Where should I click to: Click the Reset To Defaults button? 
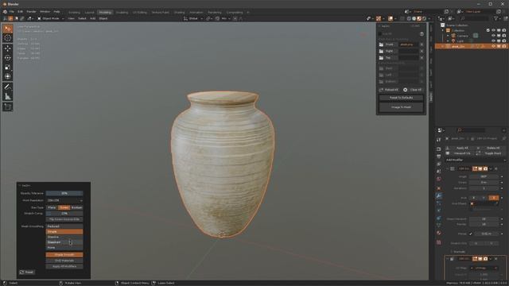(401, 98)
